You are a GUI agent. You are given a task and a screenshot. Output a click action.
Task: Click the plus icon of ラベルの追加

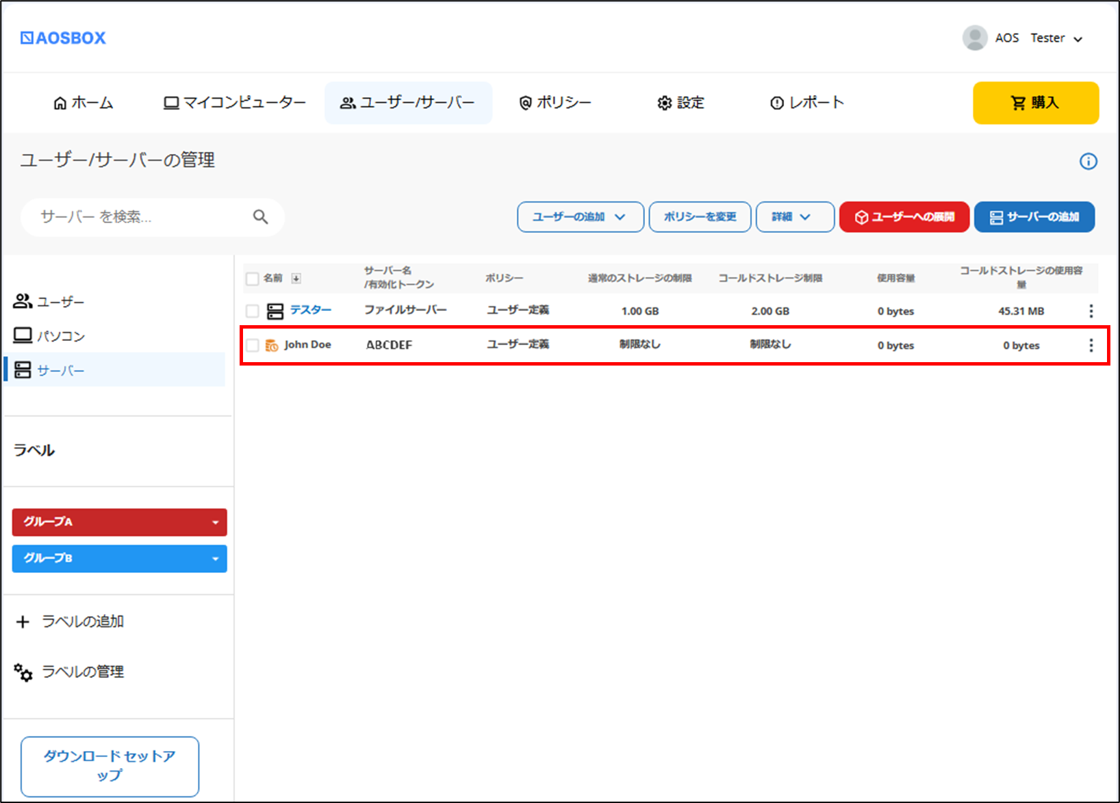coord(23,622)
